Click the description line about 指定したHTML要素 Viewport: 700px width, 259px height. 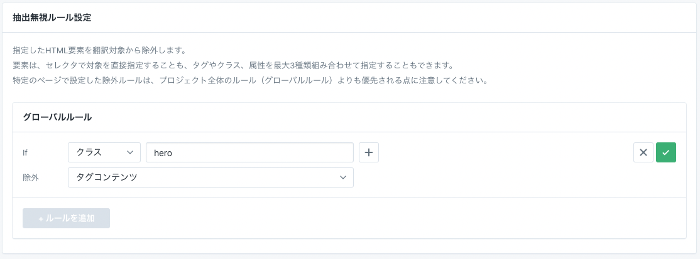[99, 50]
